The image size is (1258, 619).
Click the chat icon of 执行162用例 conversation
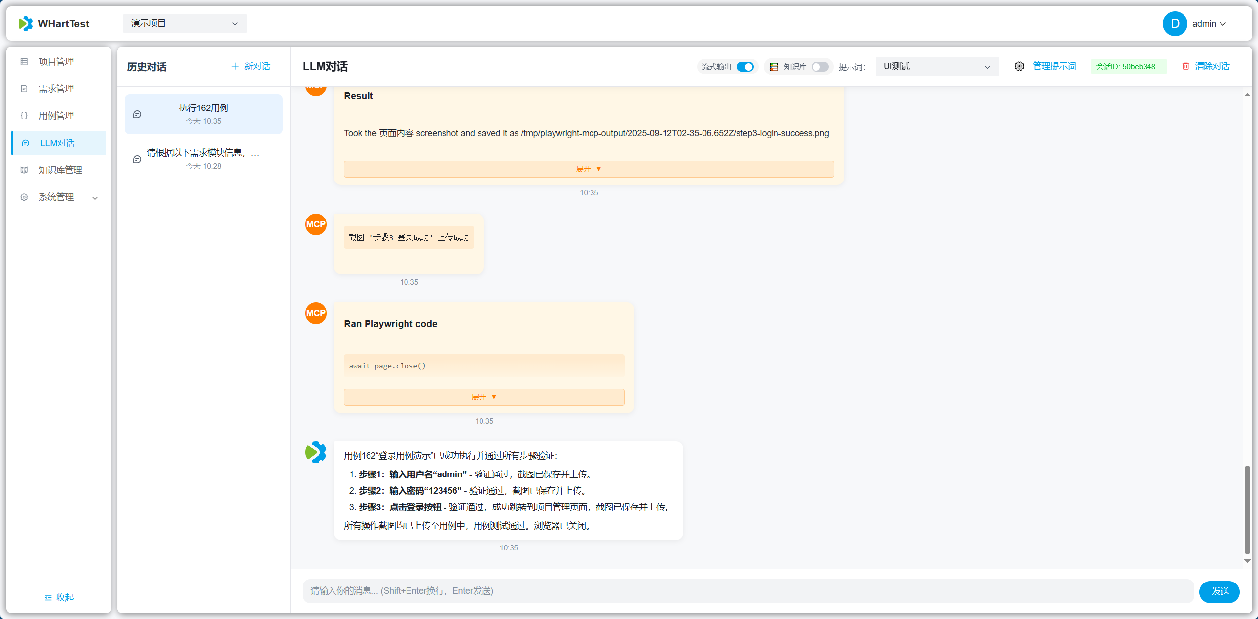137,114
